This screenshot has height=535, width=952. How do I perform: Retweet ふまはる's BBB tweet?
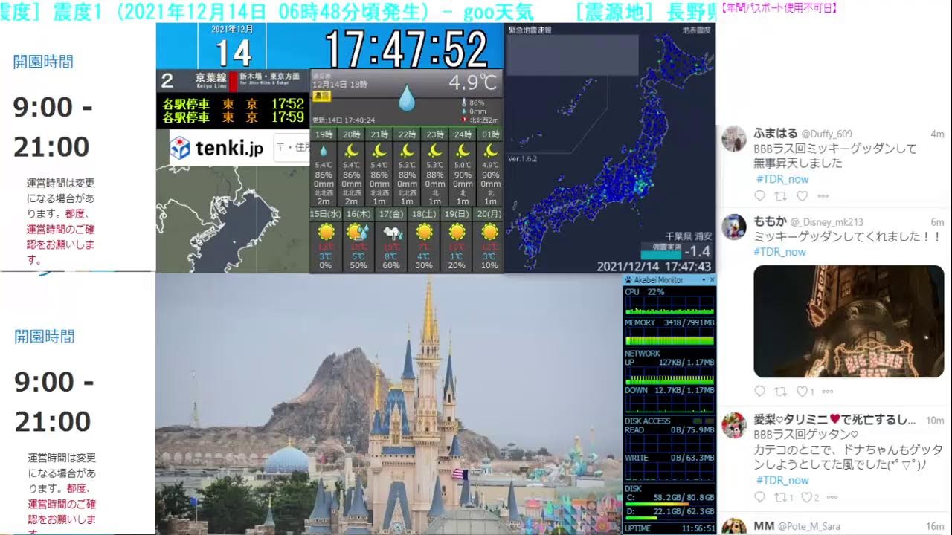tap(780, 196)
